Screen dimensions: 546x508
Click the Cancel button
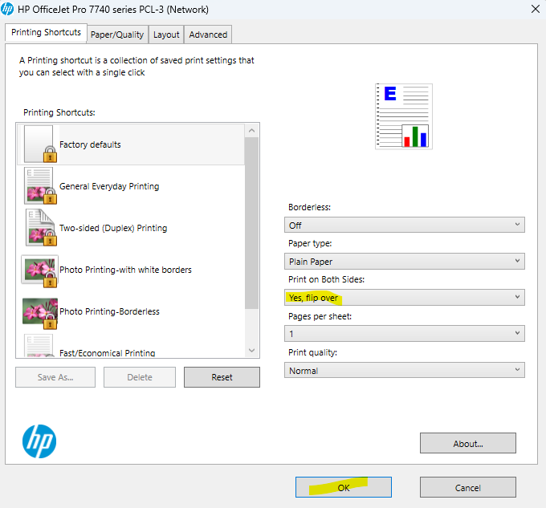[x=467, y=487]
